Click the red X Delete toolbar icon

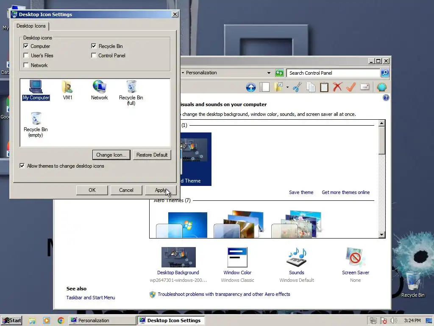click(x=337, y=87)
